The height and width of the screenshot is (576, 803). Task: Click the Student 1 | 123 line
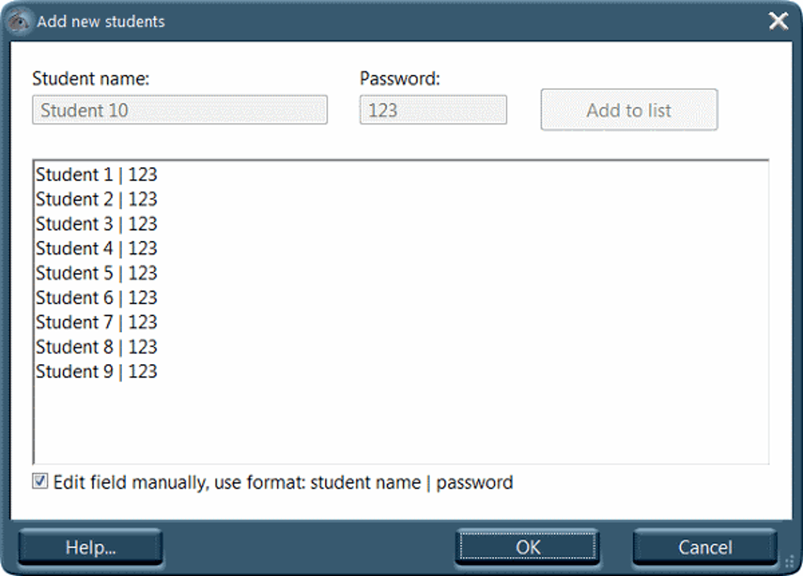pyautogui.click(x=96, y=175)
